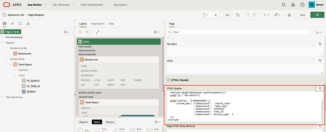This screenshot has width=326, height=132.
Task: Open the rendering tree options menu
Action: click(x=67, y=32)
